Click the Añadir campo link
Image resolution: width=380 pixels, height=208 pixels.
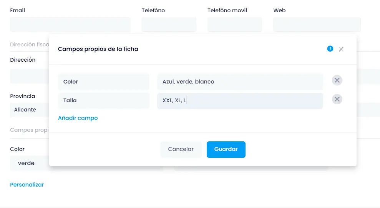78,118
